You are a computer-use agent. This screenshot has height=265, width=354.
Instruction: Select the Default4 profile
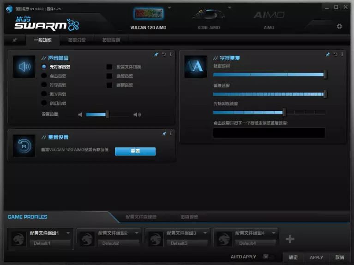coord(256,243)
